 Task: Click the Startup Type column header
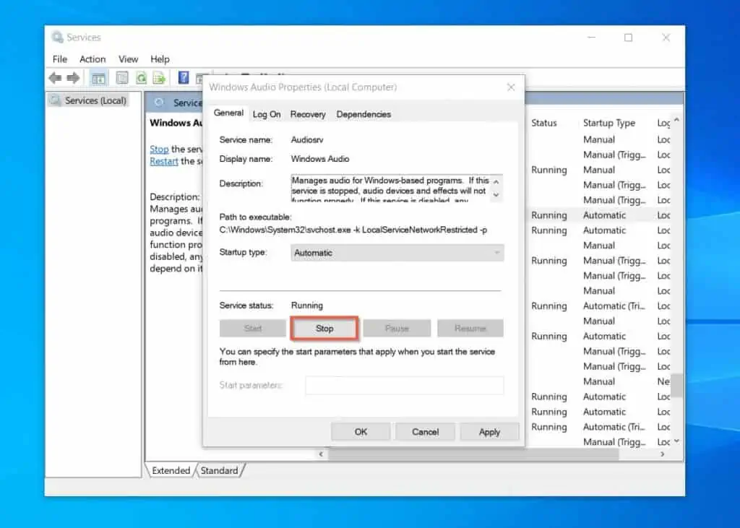click(609, 123)
